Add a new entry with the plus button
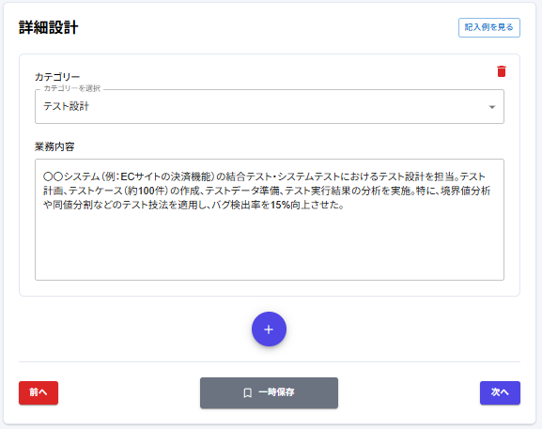Image resolution: width=542 pixels, height=429 pixels. (x=269, y=329)
